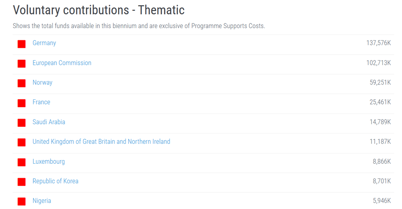
Task: Click the red square beside Germany
Action: 21,44
